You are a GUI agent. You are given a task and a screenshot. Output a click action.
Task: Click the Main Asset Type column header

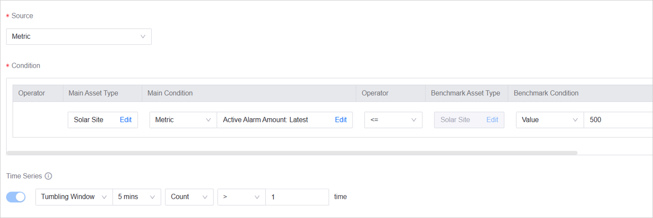[93, 93]
